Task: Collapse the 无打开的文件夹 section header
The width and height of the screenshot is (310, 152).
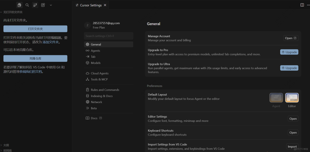Action: [x=13, y=12]
